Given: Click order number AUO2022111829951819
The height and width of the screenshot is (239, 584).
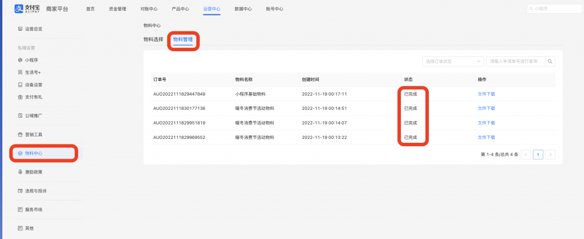Looking at the screenshot, I should (x=179, y=123).
